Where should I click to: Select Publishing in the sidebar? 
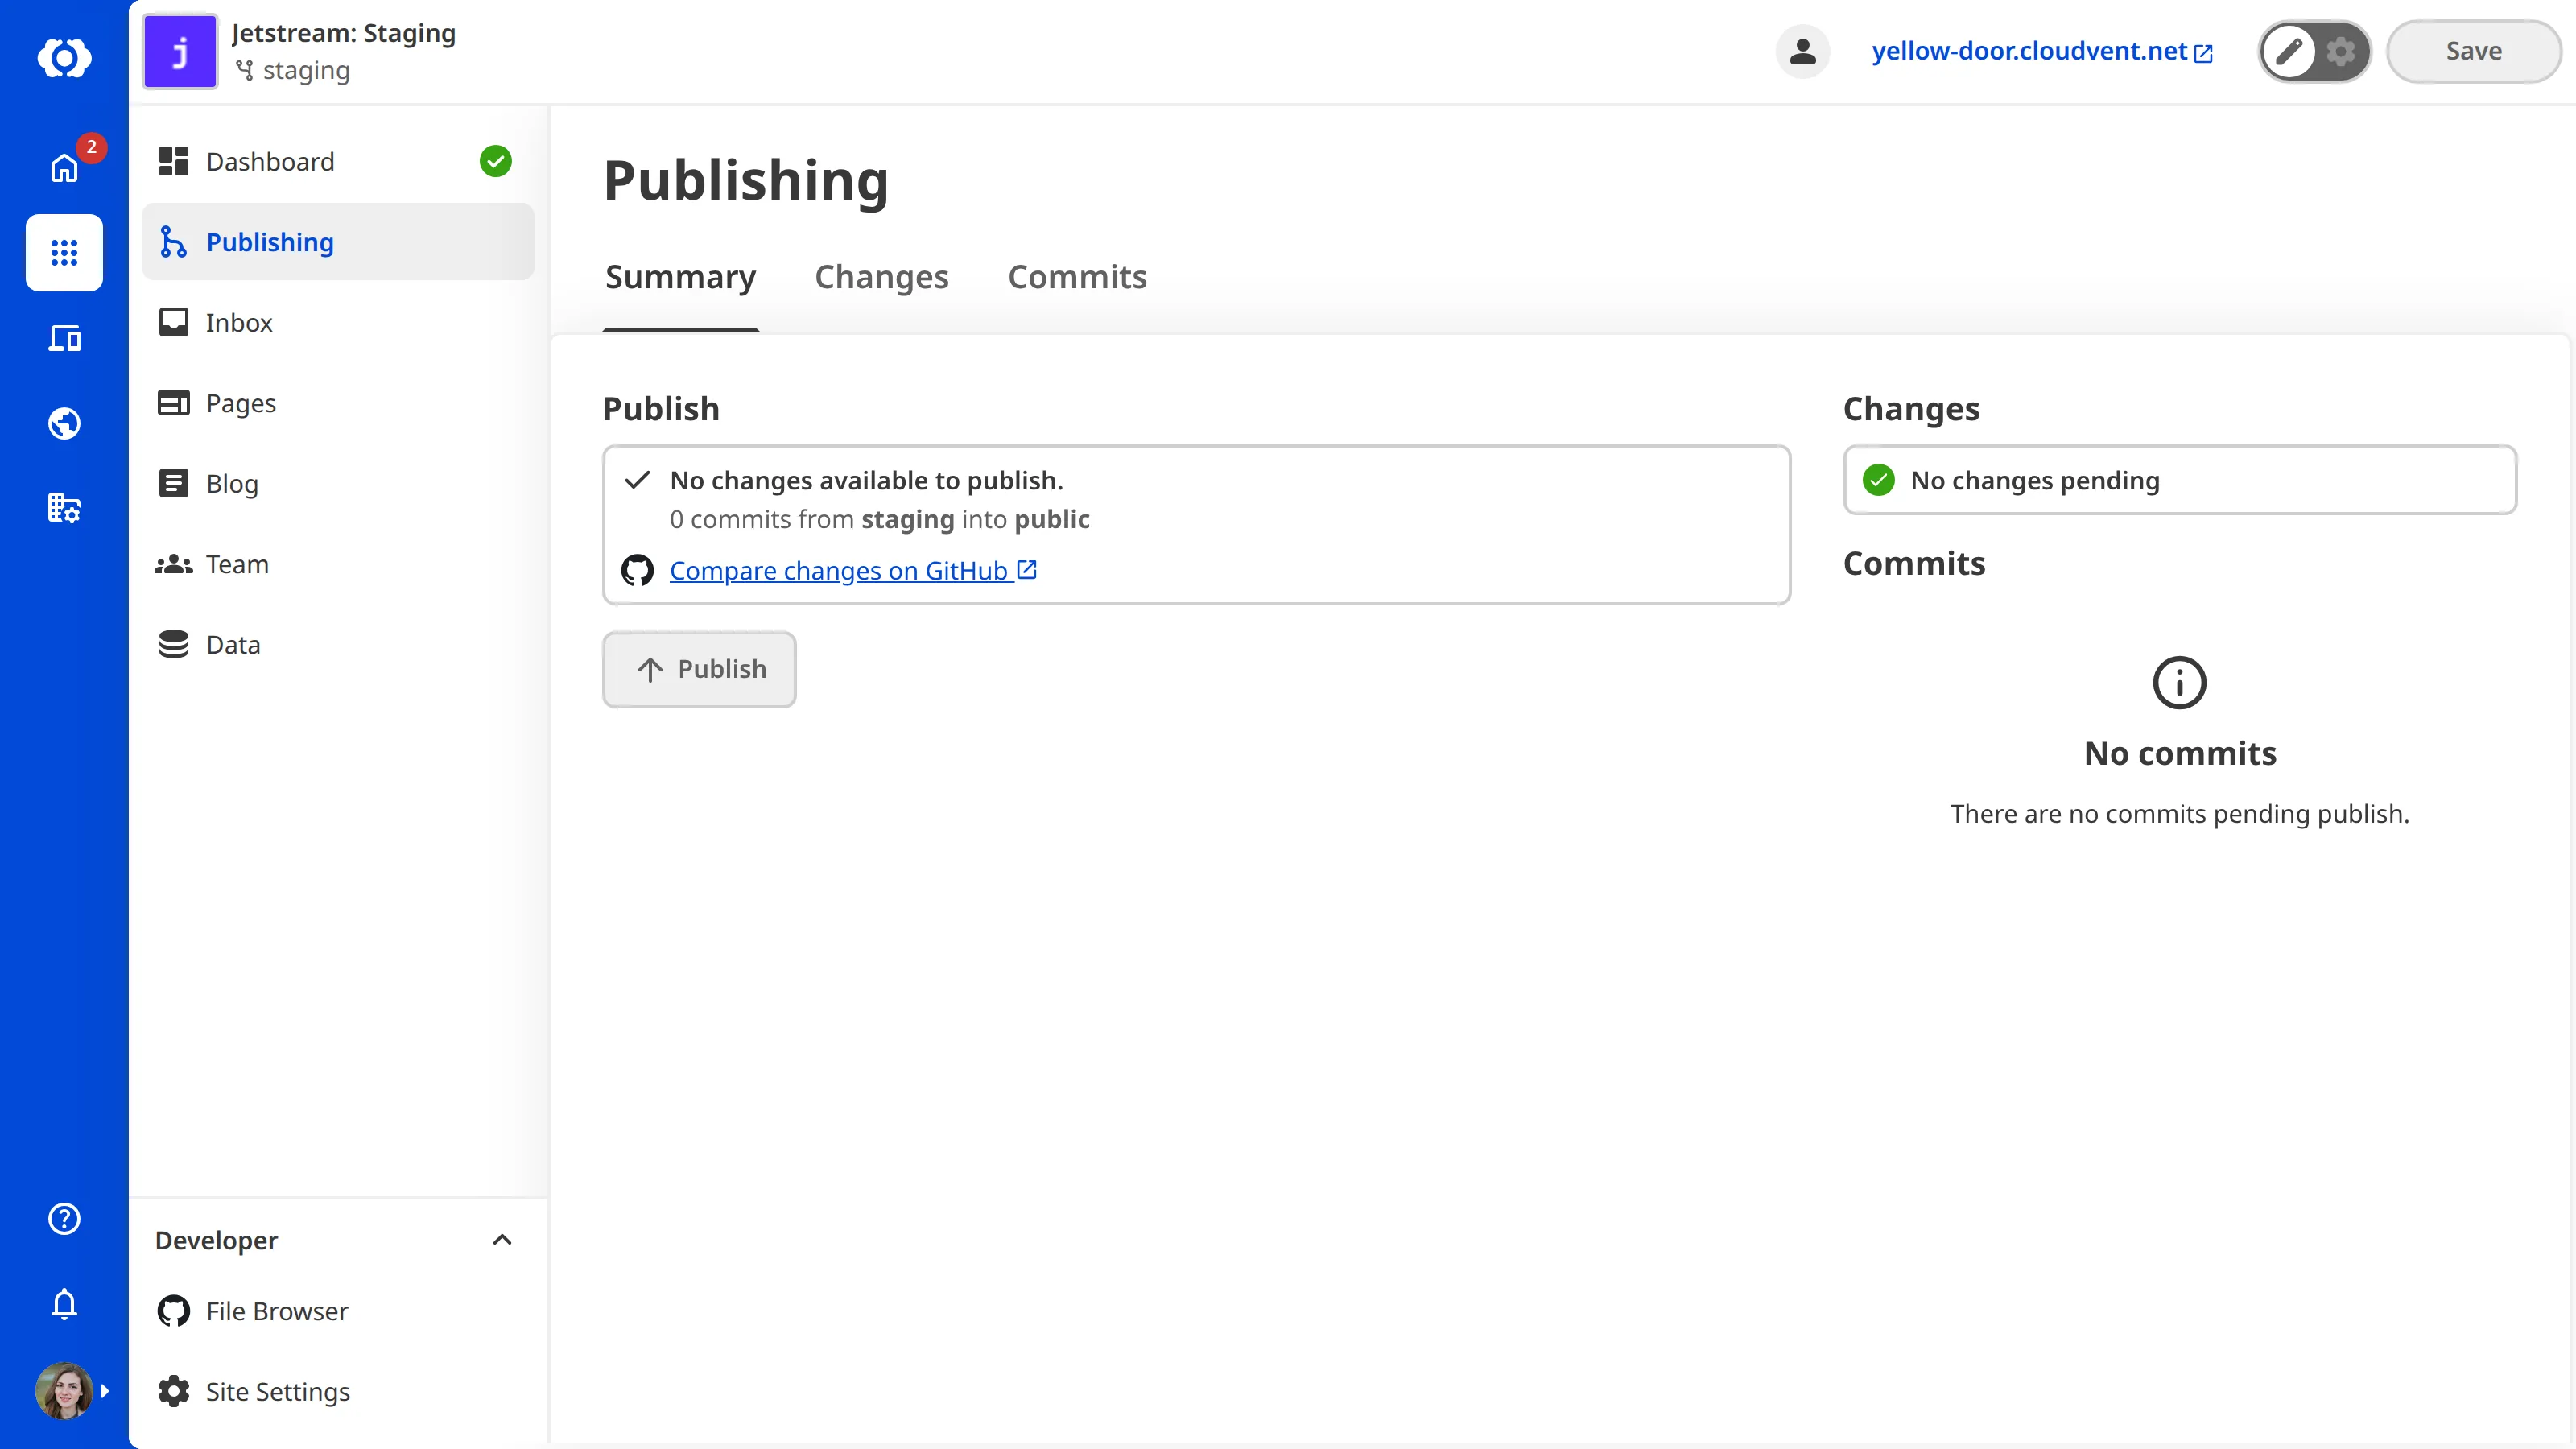[x=338, y=242]
